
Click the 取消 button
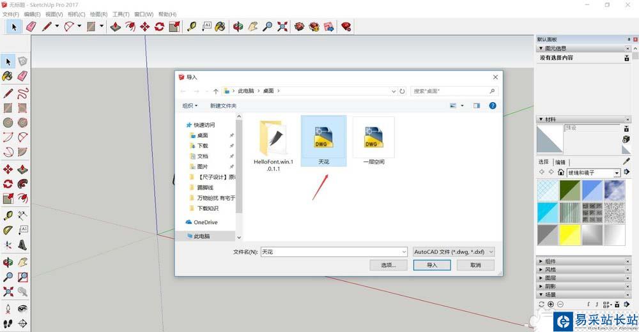475,265
